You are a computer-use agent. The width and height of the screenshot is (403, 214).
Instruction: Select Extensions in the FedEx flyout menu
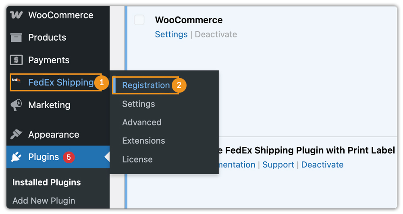(143, 141)
